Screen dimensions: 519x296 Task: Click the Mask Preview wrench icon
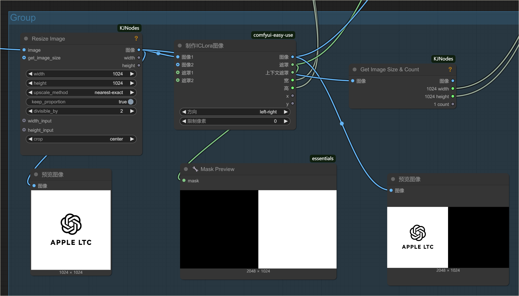(x=195, y=169)
